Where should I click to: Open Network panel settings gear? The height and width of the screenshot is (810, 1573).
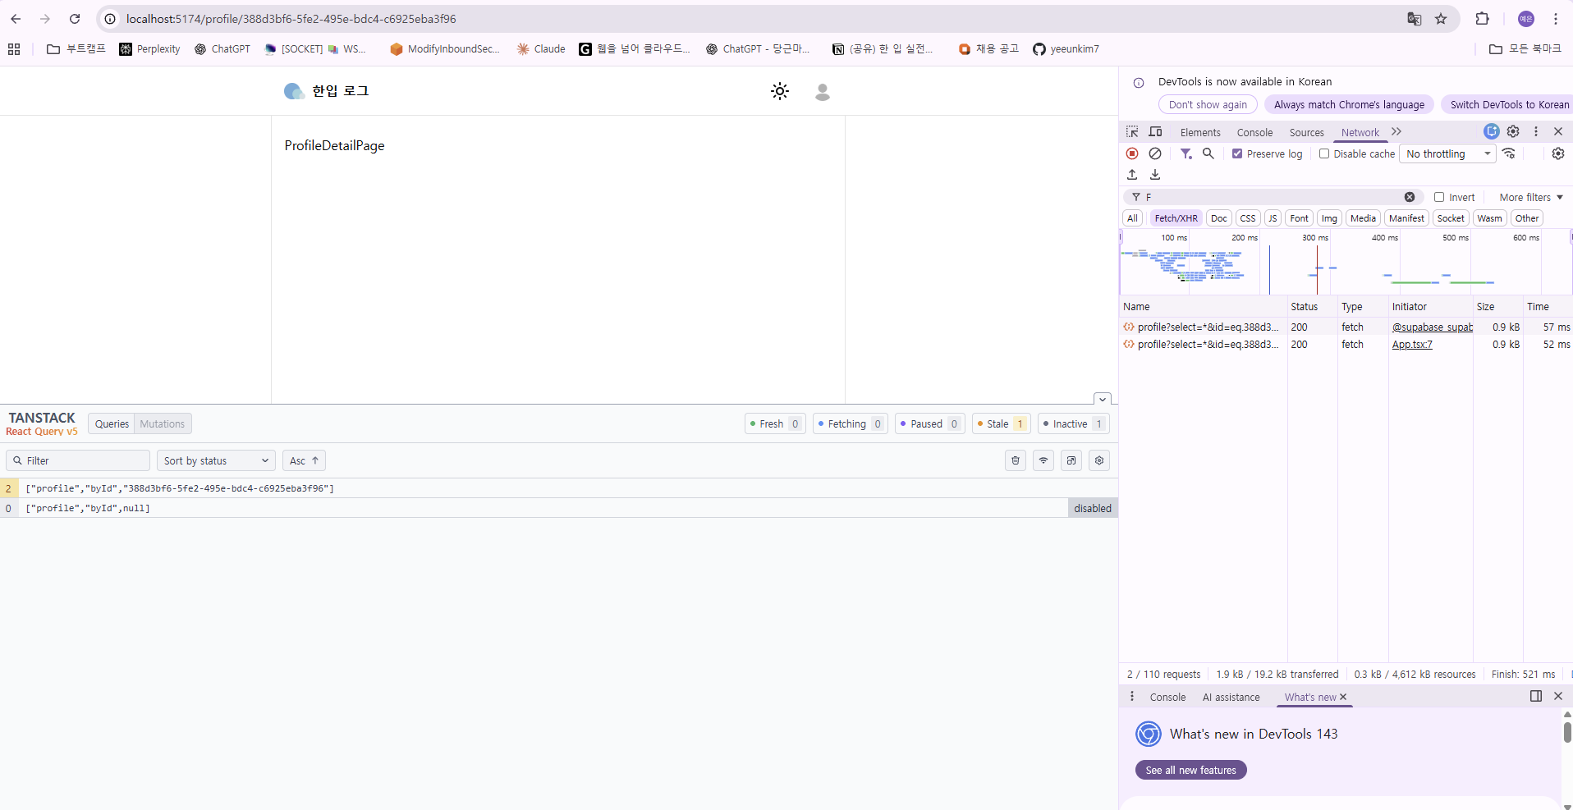[x=1558, y=153]
